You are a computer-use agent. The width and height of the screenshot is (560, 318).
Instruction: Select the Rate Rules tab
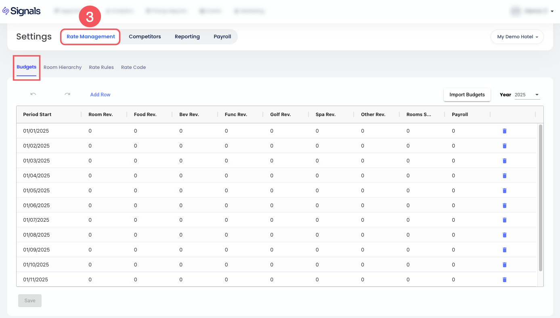(101, 67)
